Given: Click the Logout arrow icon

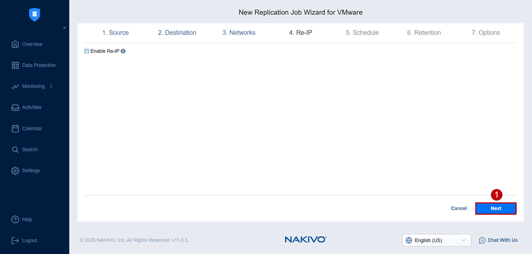Looking at the screenshot, I should coord(15,241).
